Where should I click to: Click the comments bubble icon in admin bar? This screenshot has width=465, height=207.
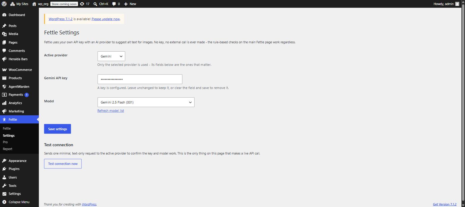coord(114,4)
